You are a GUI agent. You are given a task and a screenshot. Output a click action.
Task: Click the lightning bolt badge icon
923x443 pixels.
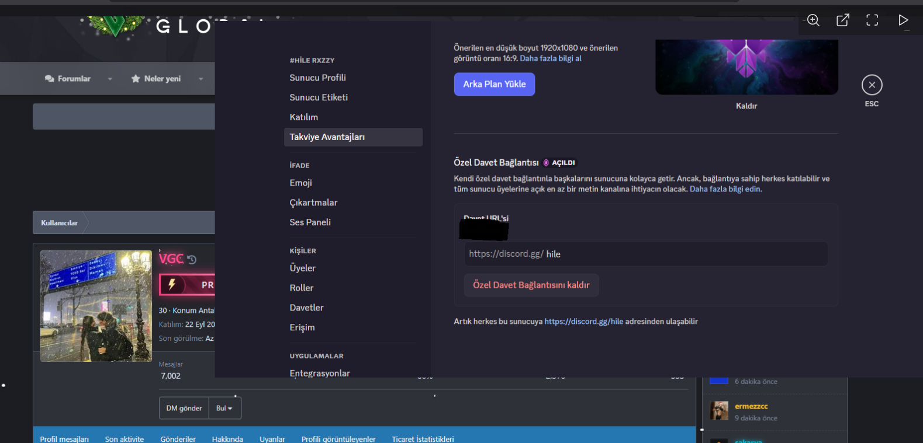(x=172, y=284)
